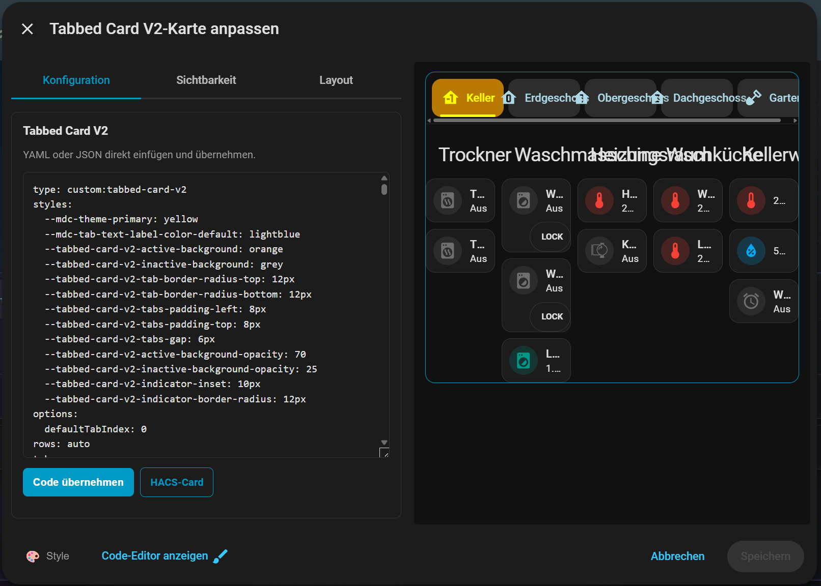Click the H... heating tile
This screenshot has height=586, width=821.
click(612, 200)
